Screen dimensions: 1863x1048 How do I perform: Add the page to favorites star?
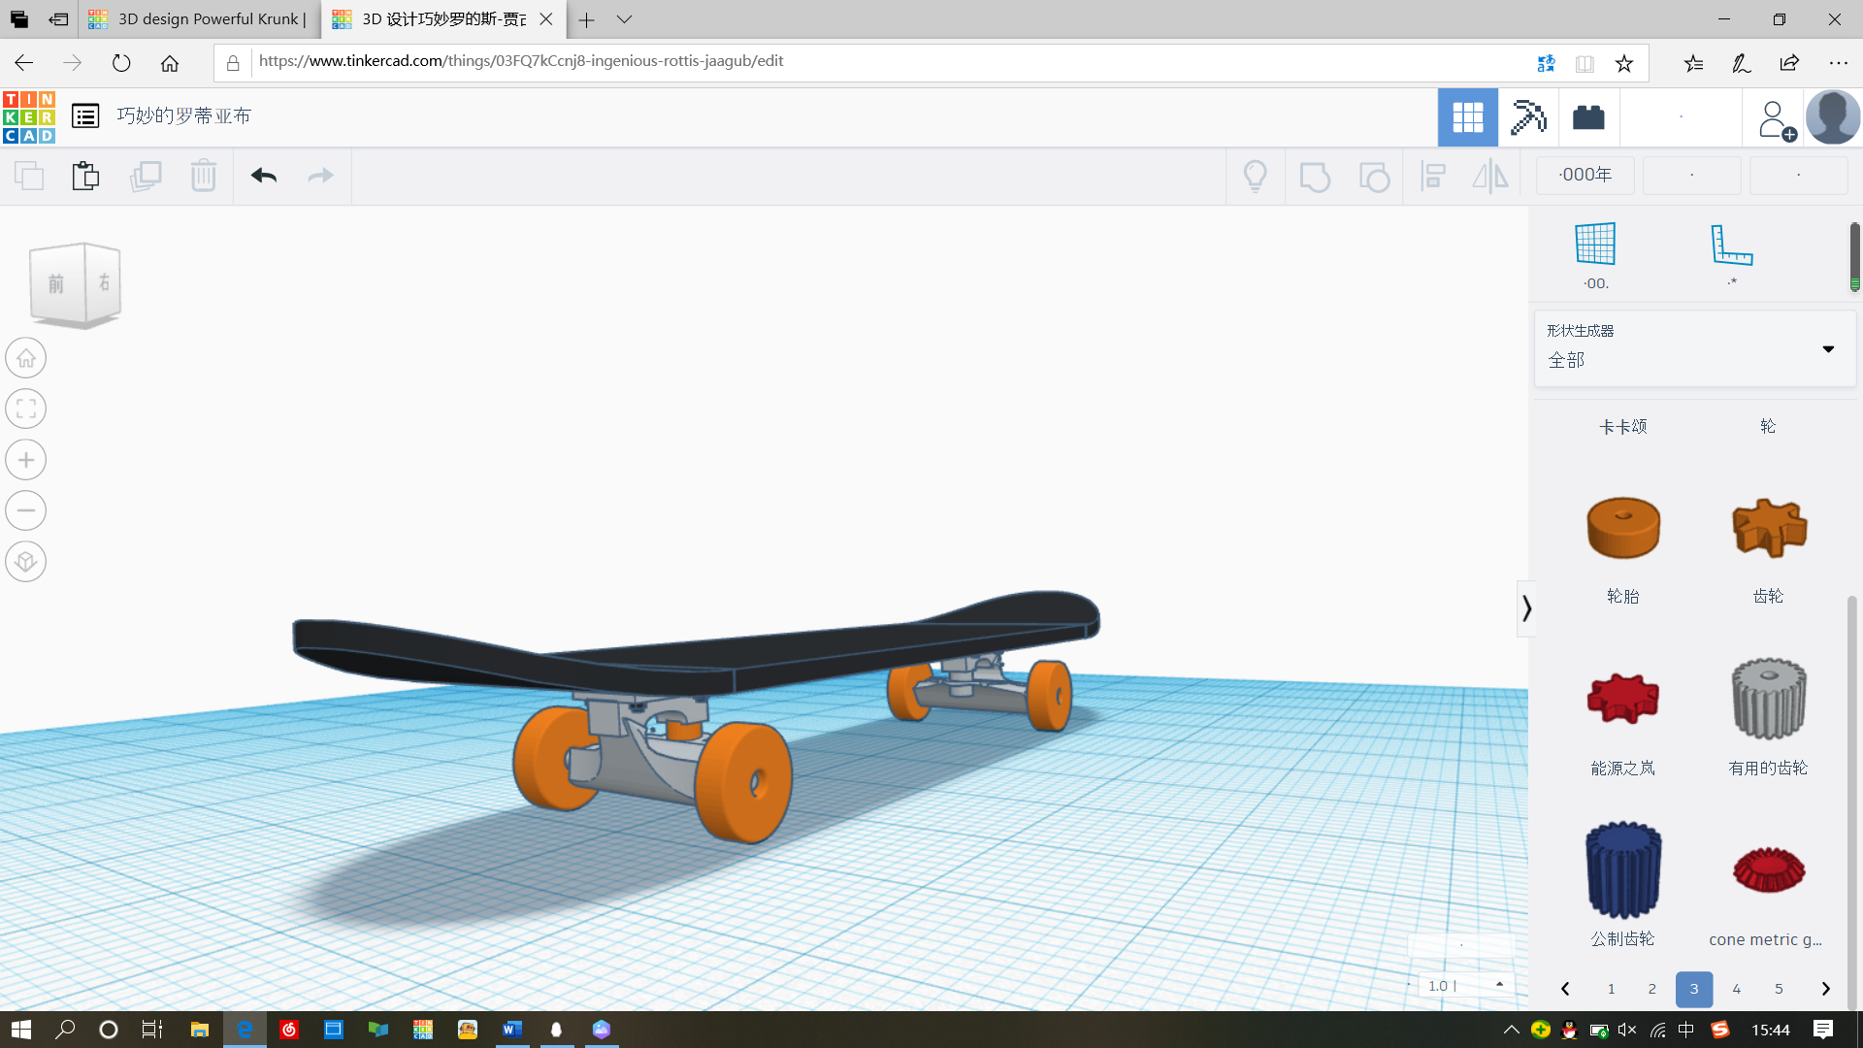(x=1624, y=63)
